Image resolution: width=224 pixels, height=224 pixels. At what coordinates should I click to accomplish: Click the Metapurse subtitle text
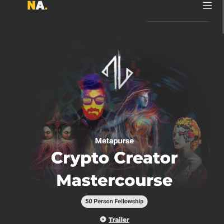tap(114, 141)
